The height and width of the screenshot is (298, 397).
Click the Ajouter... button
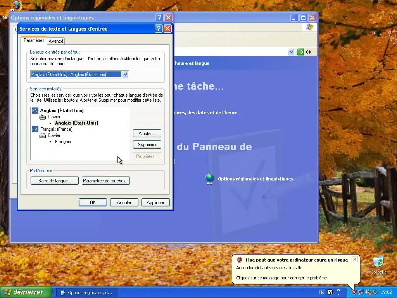click(147, 133)
